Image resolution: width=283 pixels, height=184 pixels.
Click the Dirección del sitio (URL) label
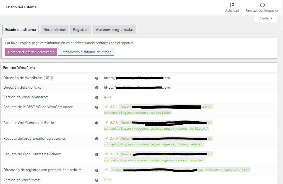pos(23,87)
